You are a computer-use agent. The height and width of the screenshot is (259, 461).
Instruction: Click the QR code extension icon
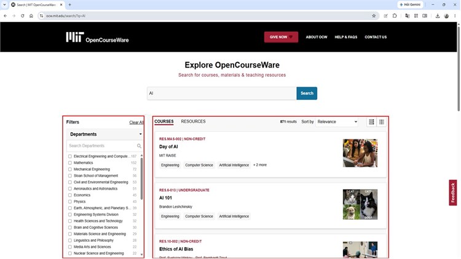(x=416, y=16)
